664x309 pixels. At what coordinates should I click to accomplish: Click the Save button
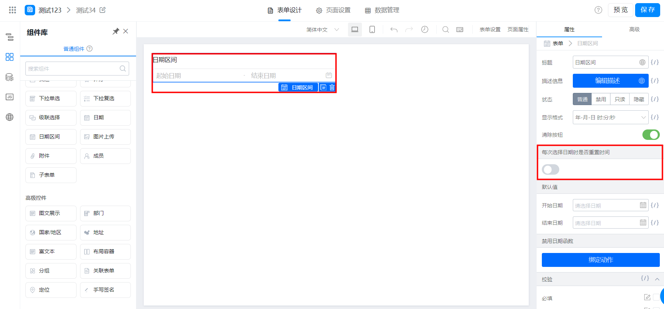tap(647, 10)
